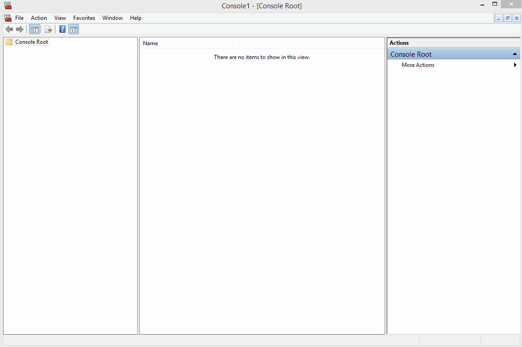Viewport: 522px width, 347px height.
Task: Click Console Root header in Actions pane
Action: pos(453,54)
